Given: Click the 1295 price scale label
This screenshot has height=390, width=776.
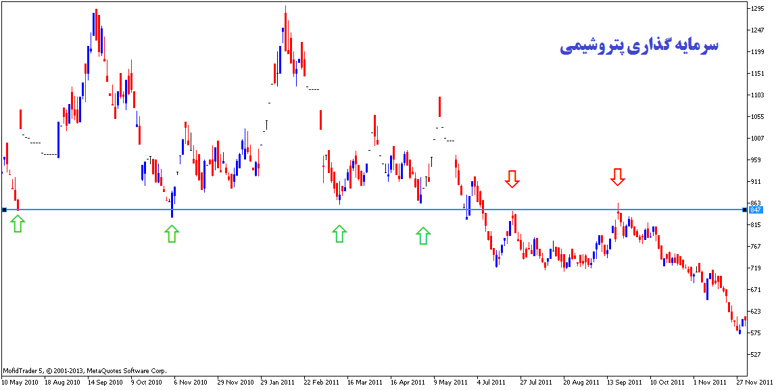Looking at the screenshot, I should click(x=757, y=9).
